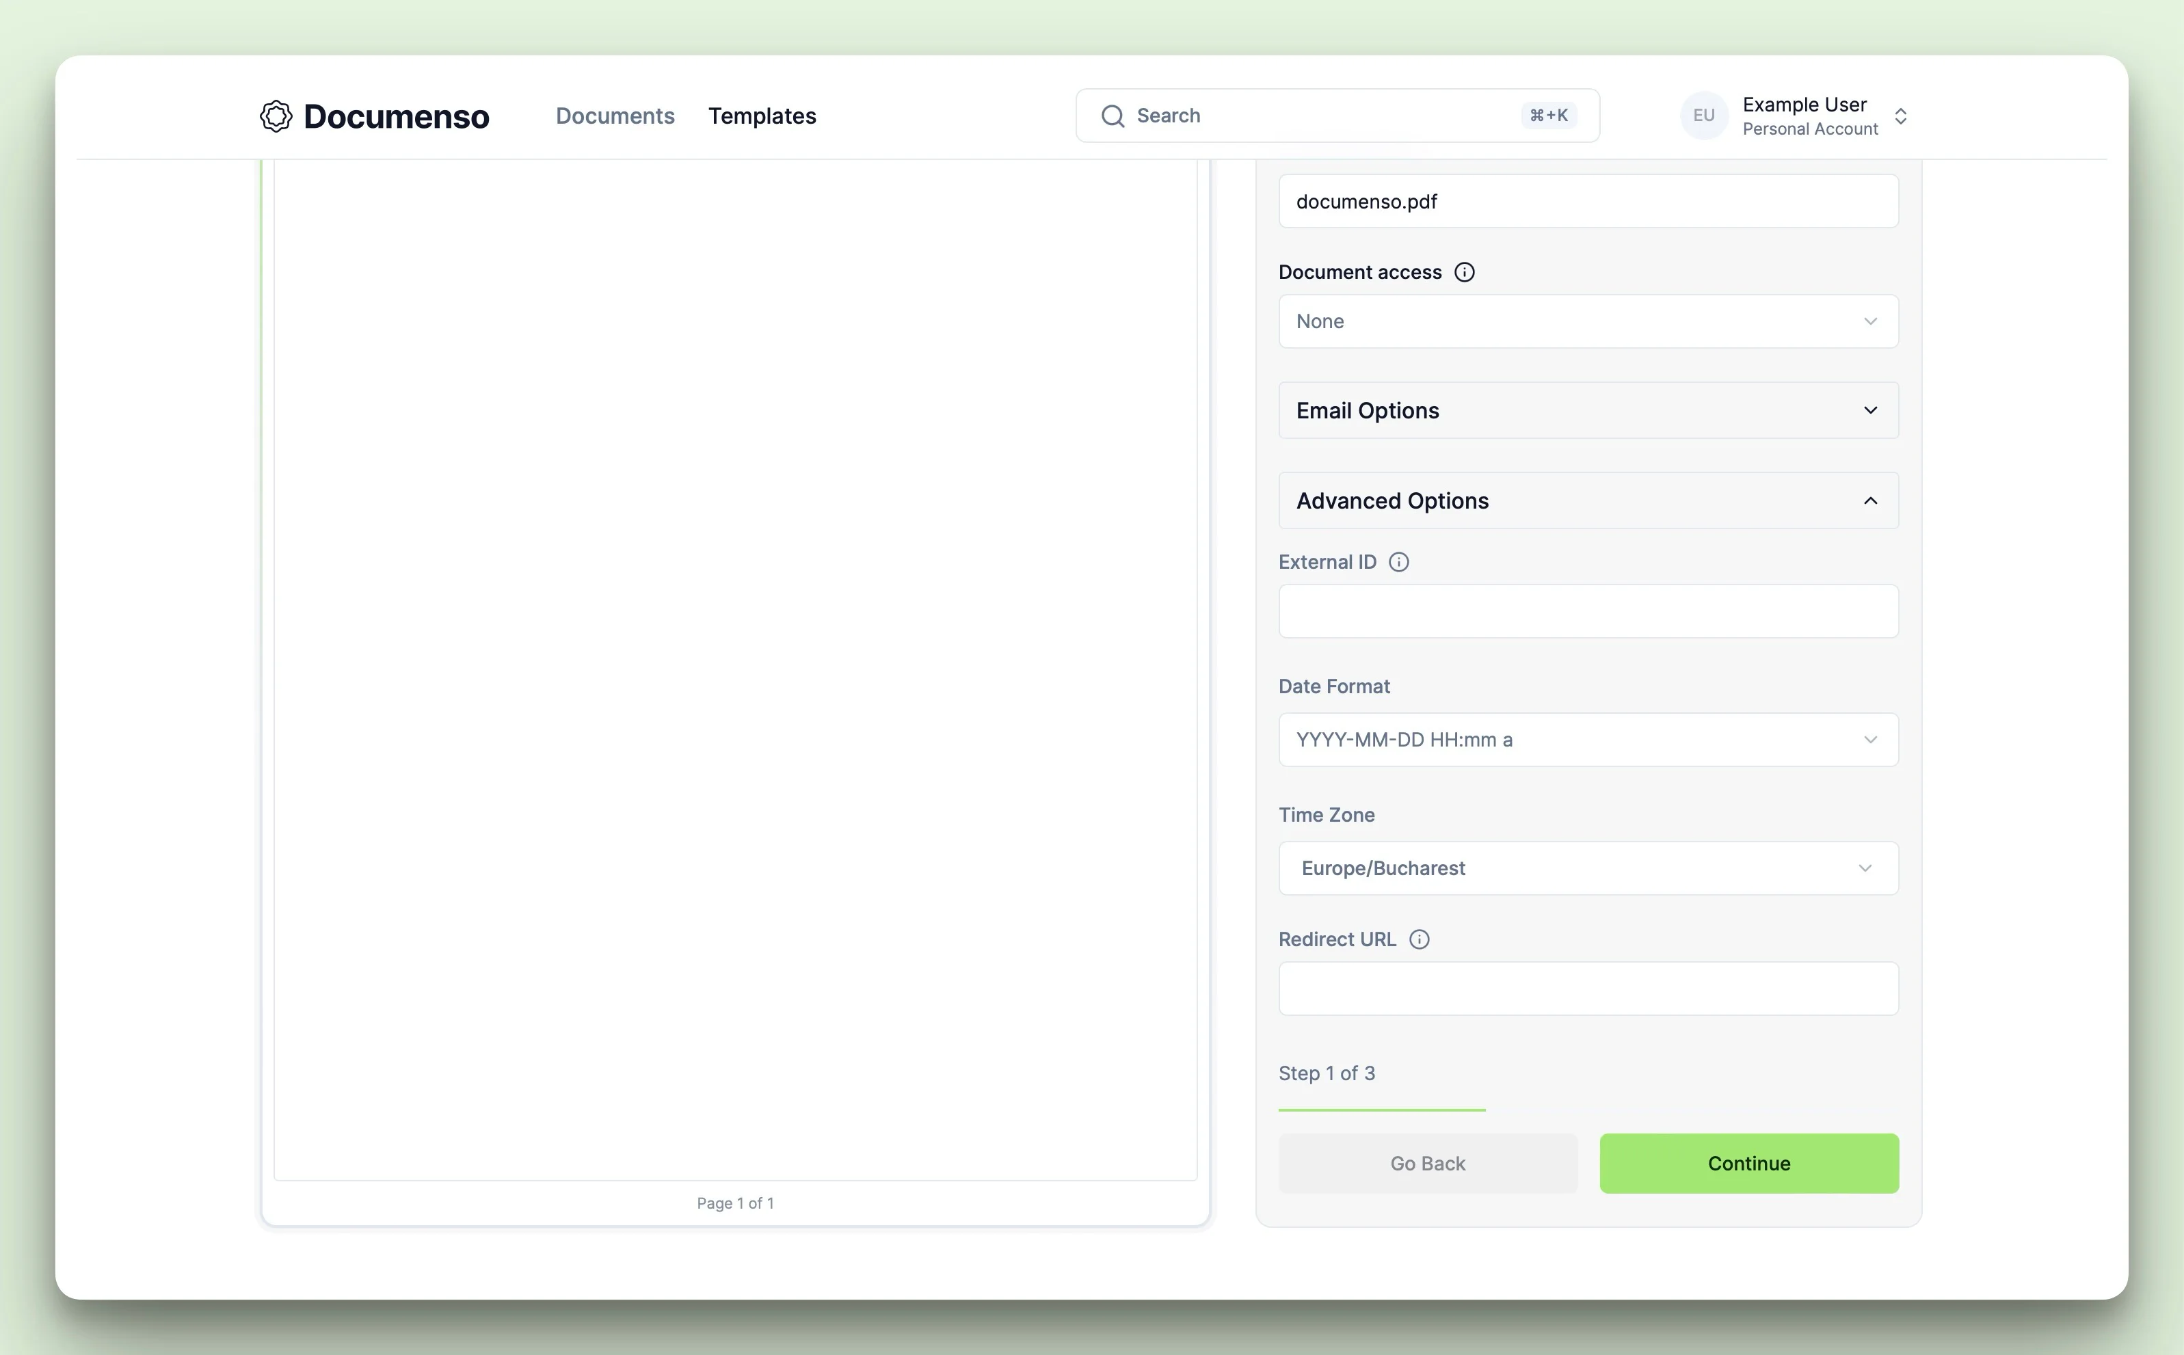
Task: Click the settings gear icon in Documenso logo
Action: click(274, 116)
